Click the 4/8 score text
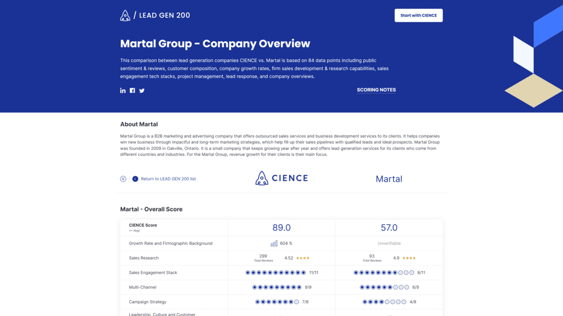The height and width of the screenshot is (316, 563). click(413, 302)
